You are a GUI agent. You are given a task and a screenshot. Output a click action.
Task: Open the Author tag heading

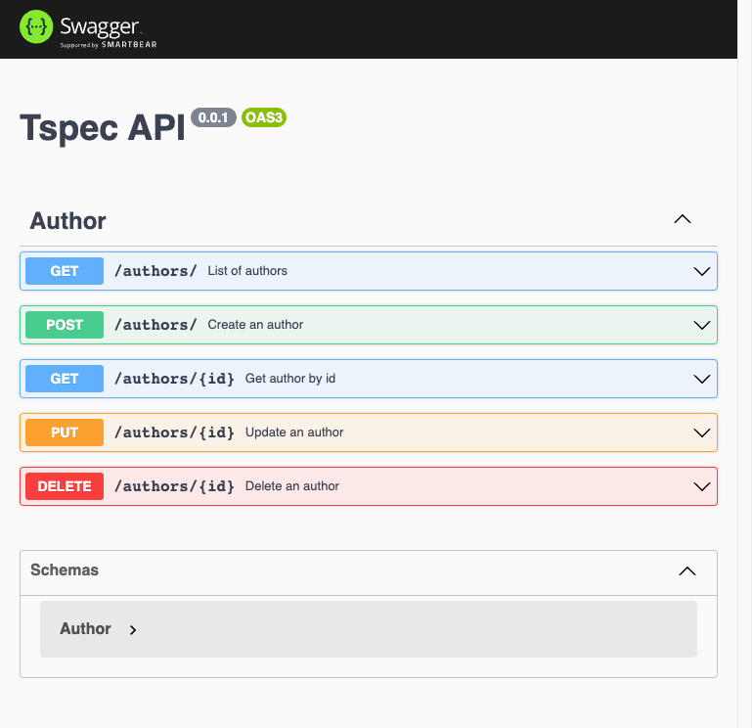pyautogui.click(x=68, y=221)
